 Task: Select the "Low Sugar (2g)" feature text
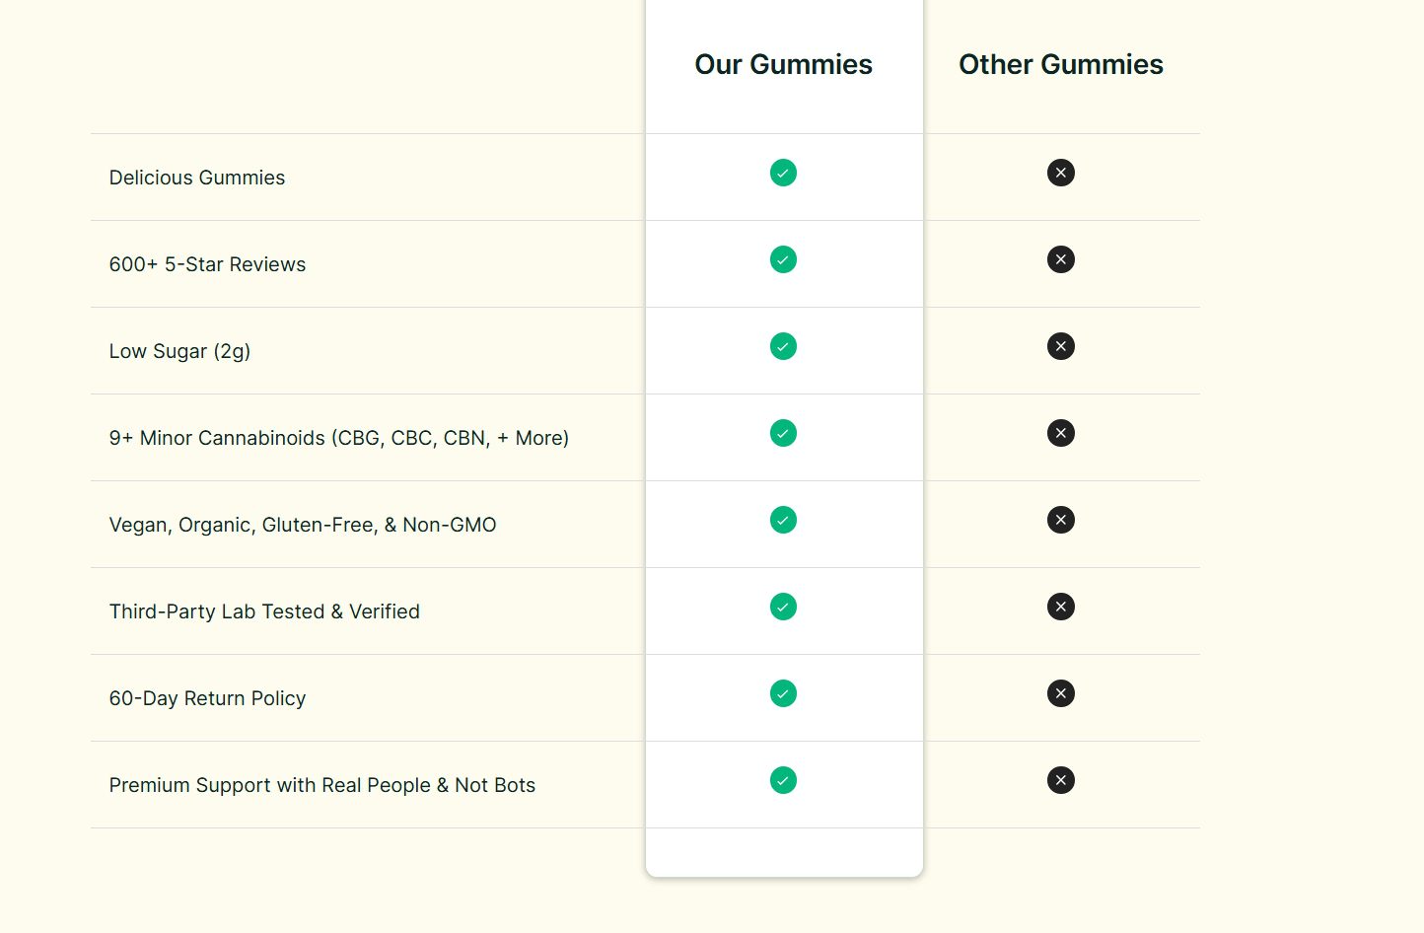pyautogui.click(x=179, y=351)
